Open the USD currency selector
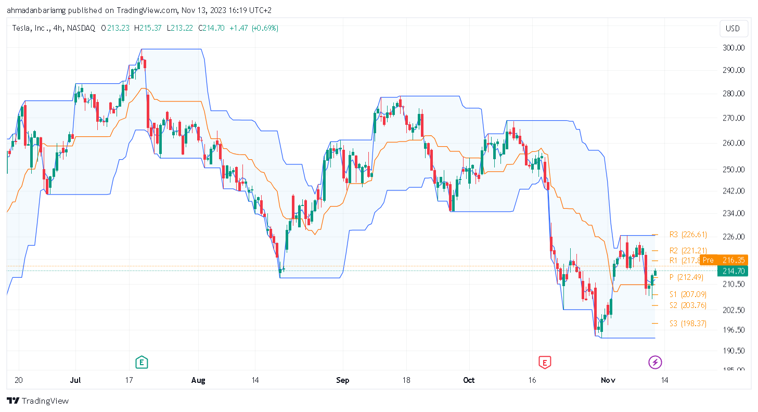This screenshot has height=412, width=758. pos(734,29)
